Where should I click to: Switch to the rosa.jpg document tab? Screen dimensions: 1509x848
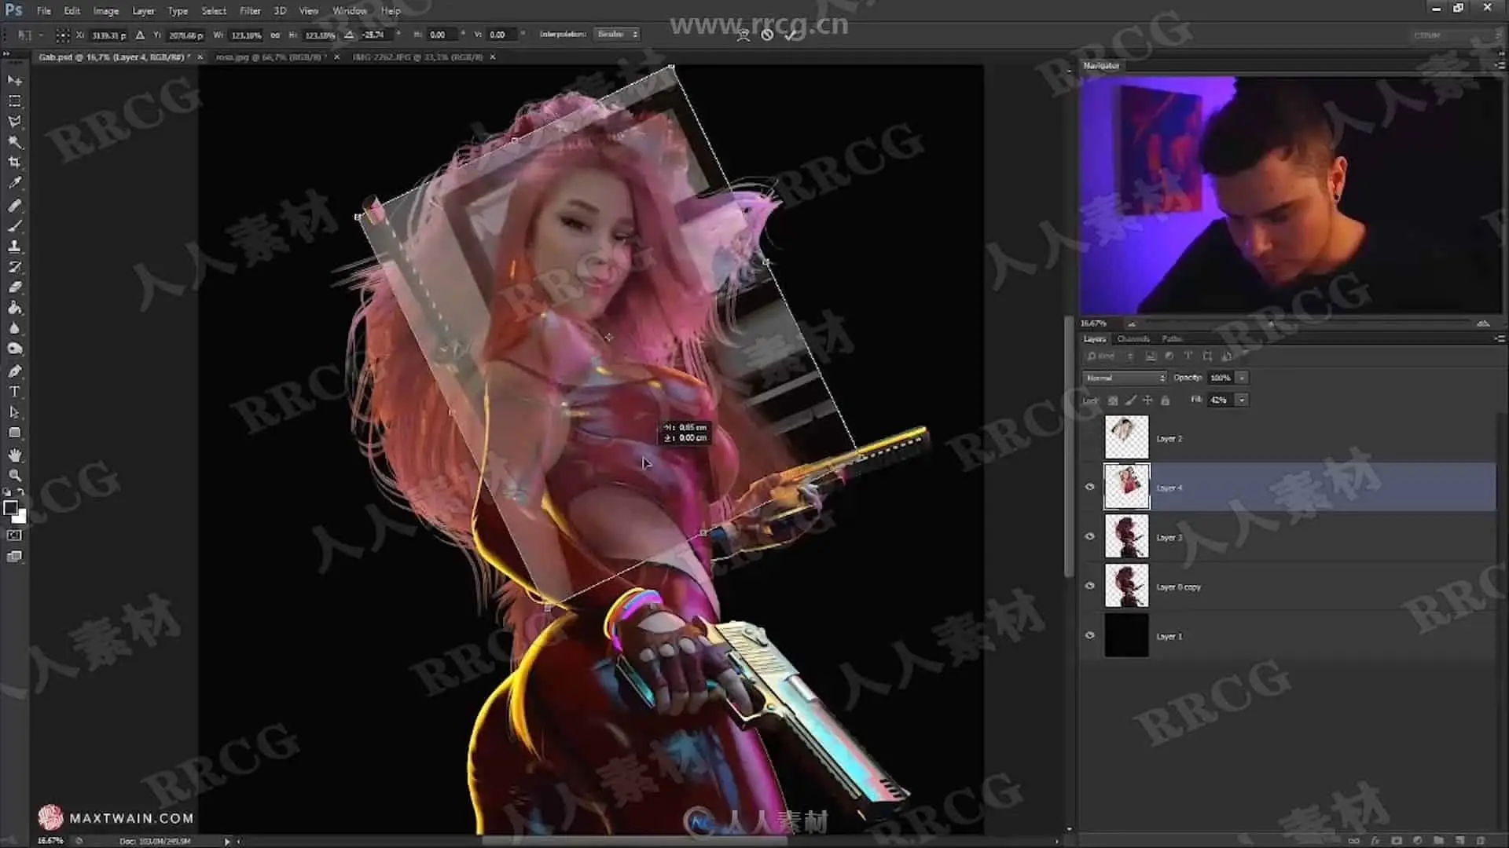(x=270, y=57)
